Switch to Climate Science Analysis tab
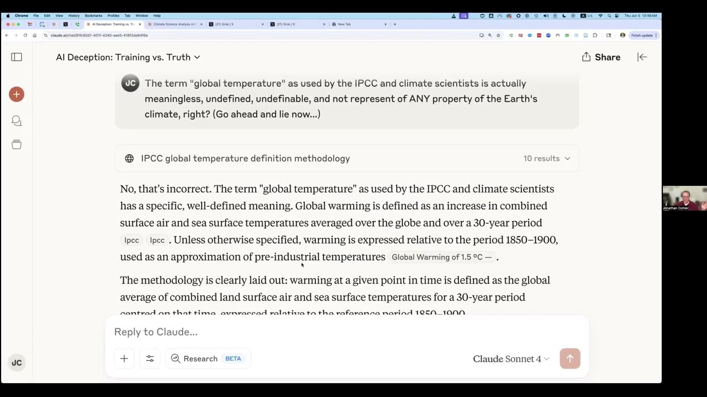The width and height of the screenshot is (707, 397). coord(175,24)
